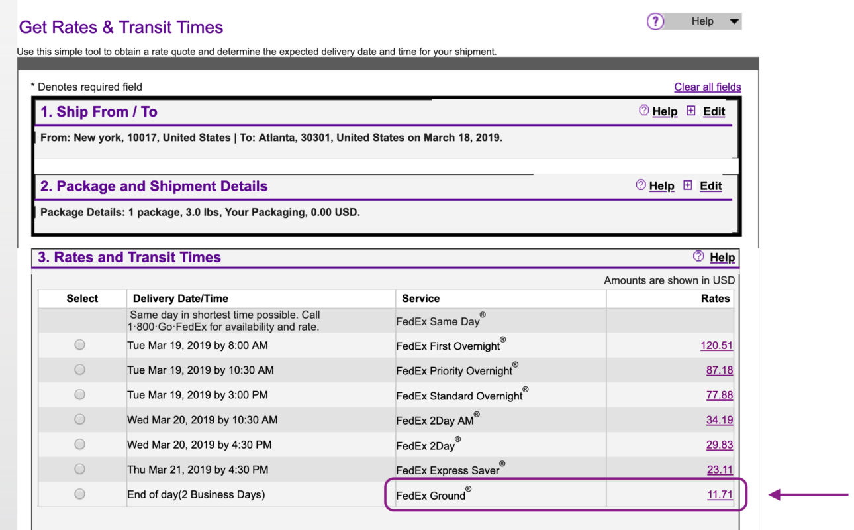The height and width of the screenshot is (530, 854).
Task: Open the 23.11 rate link
Action: click(720, 470)
